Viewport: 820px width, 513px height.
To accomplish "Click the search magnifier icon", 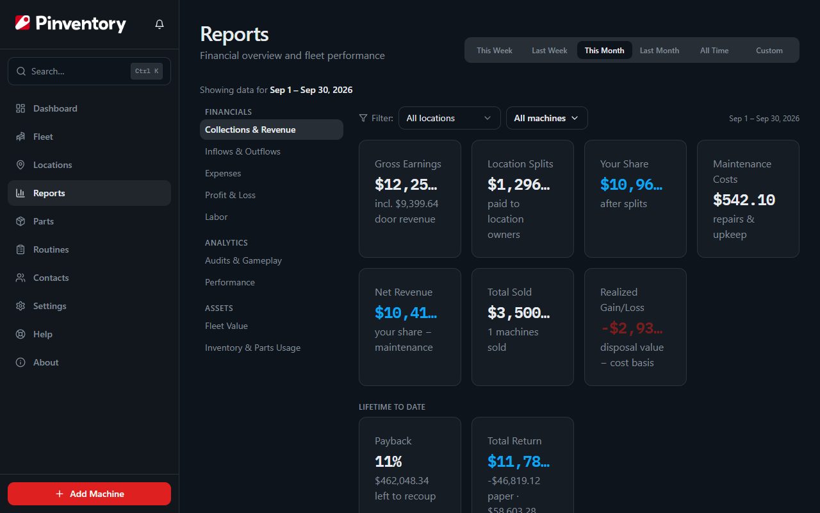I will tap(21, 71).
